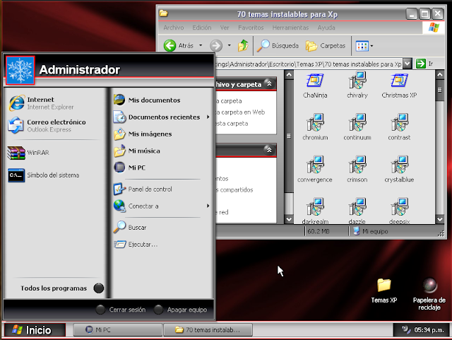The height and width of the screenshot is (340, 452).
Task: Open Mi música folder
Action: pos(137,151)
